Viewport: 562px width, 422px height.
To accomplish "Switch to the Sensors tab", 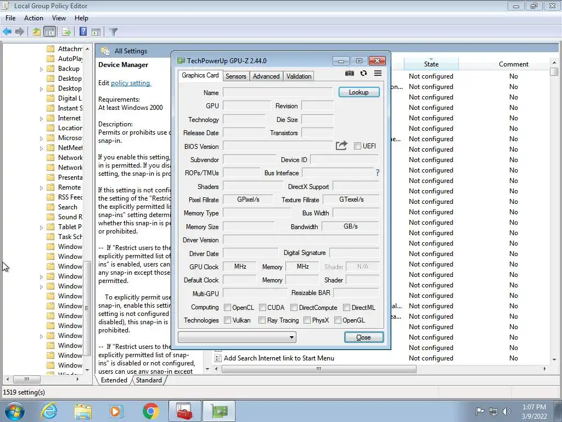I will (x=235, y=76).
